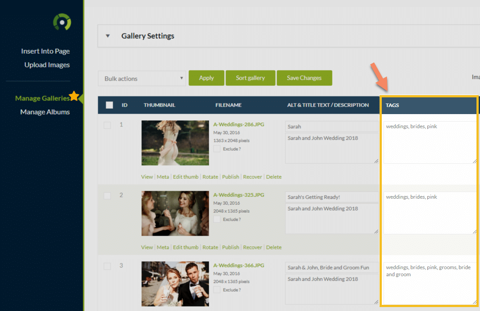
Task: Click ALT & TITLE TEXT / DESCRIPTION header
Action: click(x=328, y=105)
